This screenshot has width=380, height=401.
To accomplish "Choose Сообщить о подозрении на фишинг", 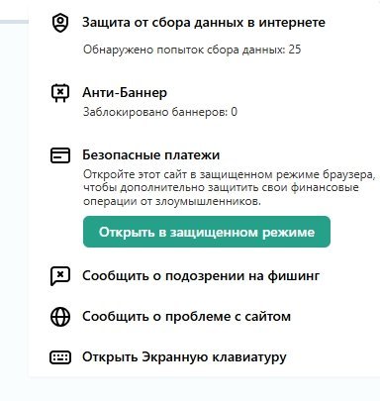I will [201, 276].
